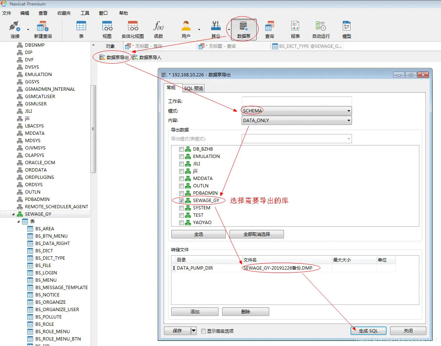Select the 数据泵 (Data Pump) toolbar icon

coord(243,29)
